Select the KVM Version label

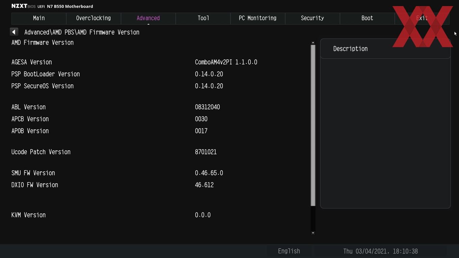pyautogui.click(x=28, y=215)
